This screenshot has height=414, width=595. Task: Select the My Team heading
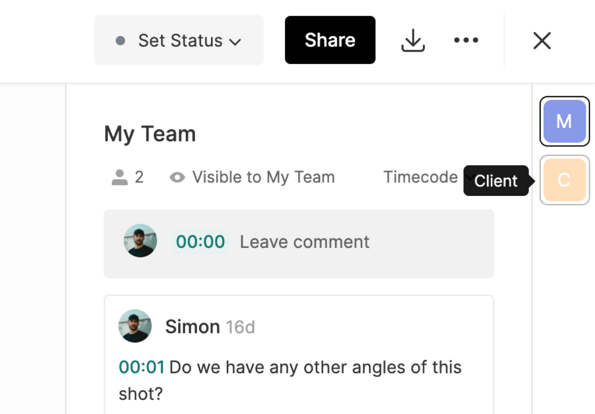150,134
